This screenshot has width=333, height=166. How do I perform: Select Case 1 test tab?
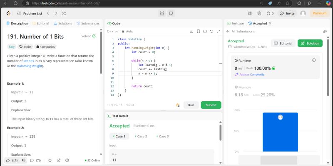(119, 137)
